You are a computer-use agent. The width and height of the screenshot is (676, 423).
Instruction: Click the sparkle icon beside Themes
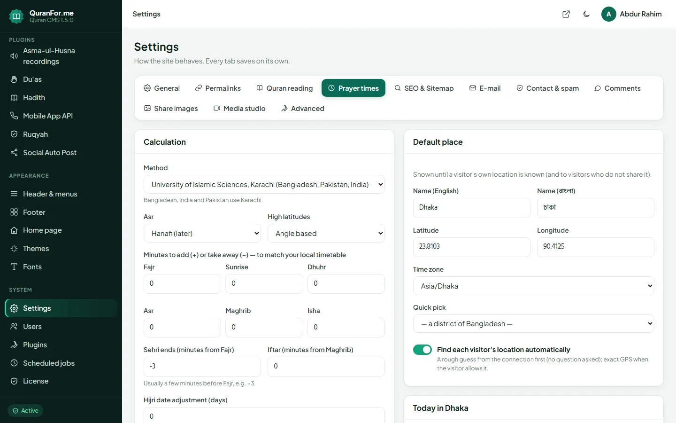coord(14,249)
